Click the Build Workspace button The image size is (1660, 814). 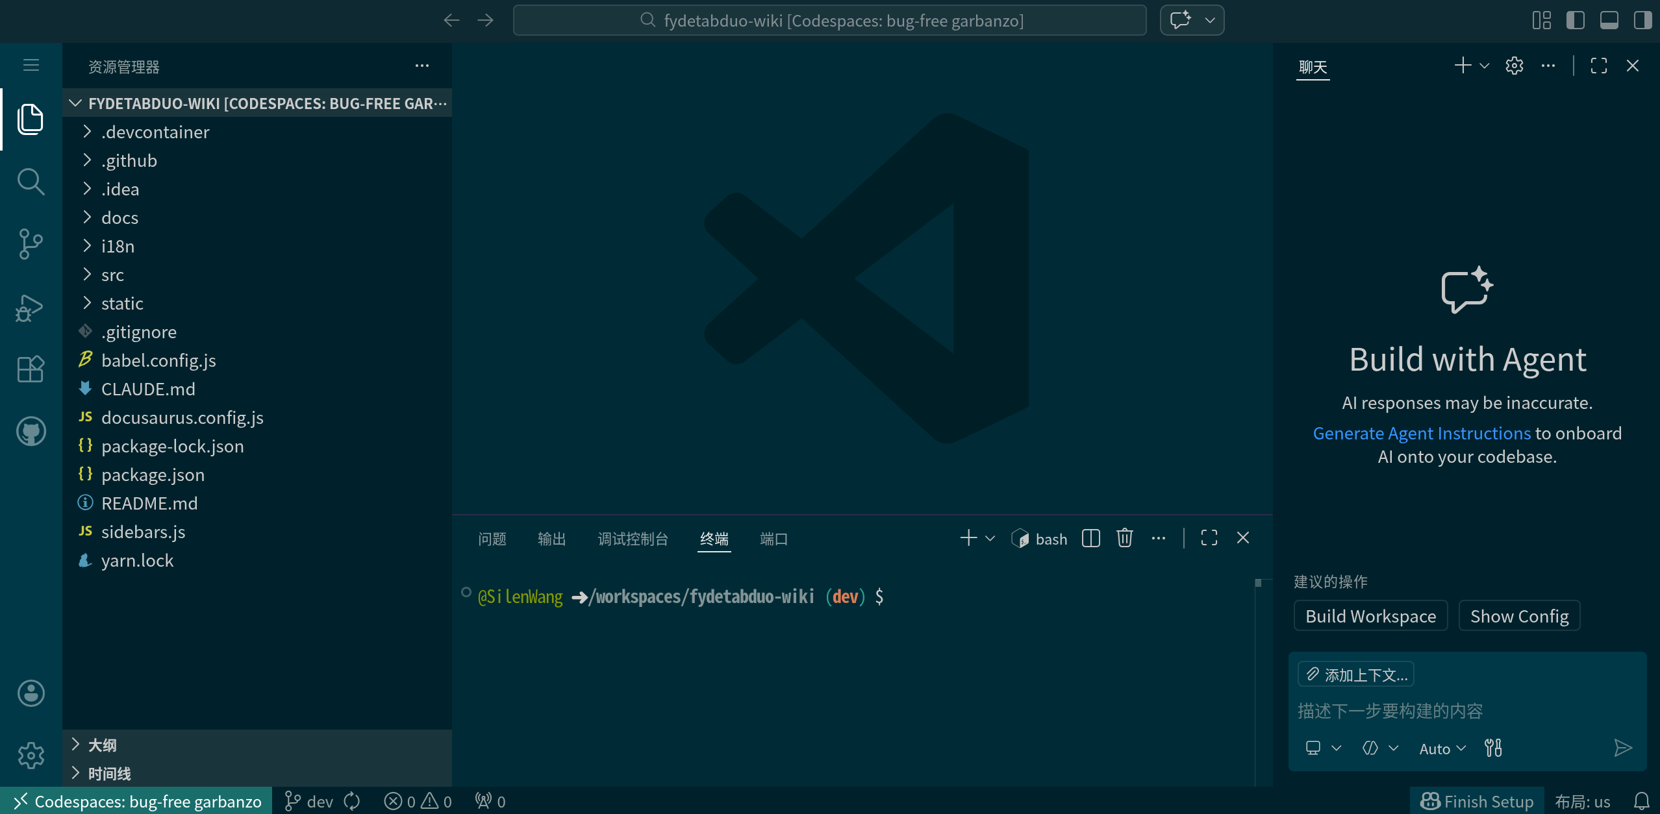point(1370,615)
